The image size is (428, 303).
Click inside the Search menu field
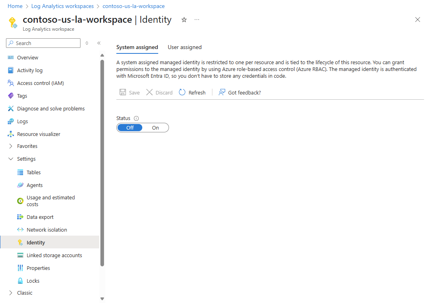point(43,43)
